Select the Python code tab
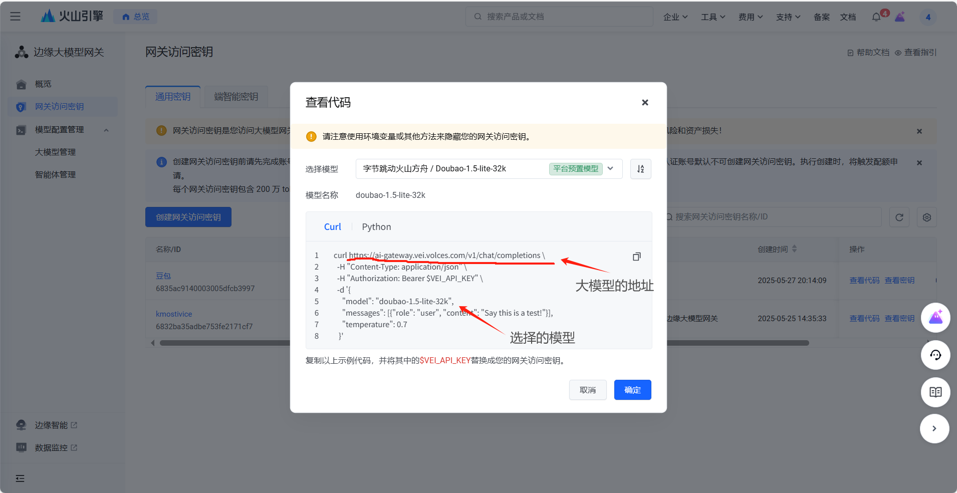The width and height of the screenshot is (957, 493). [376, 227]
